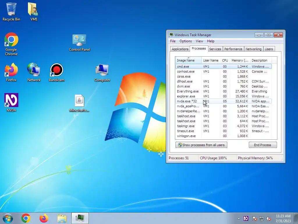Screen dimensions: 298x224
Task: Switch to the Users tab
Action: click(x=269, y=49)
